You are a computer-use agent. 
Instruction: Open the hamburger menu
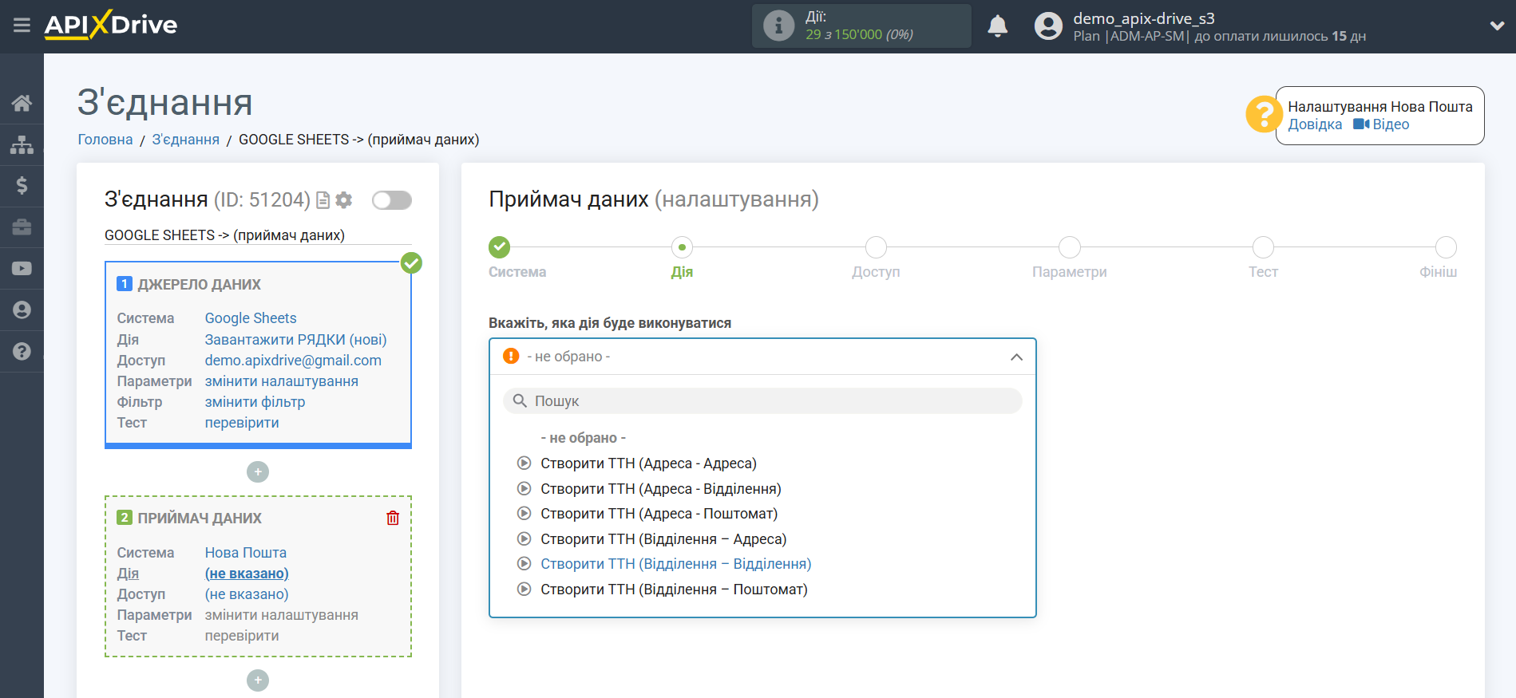click(22, 26)
